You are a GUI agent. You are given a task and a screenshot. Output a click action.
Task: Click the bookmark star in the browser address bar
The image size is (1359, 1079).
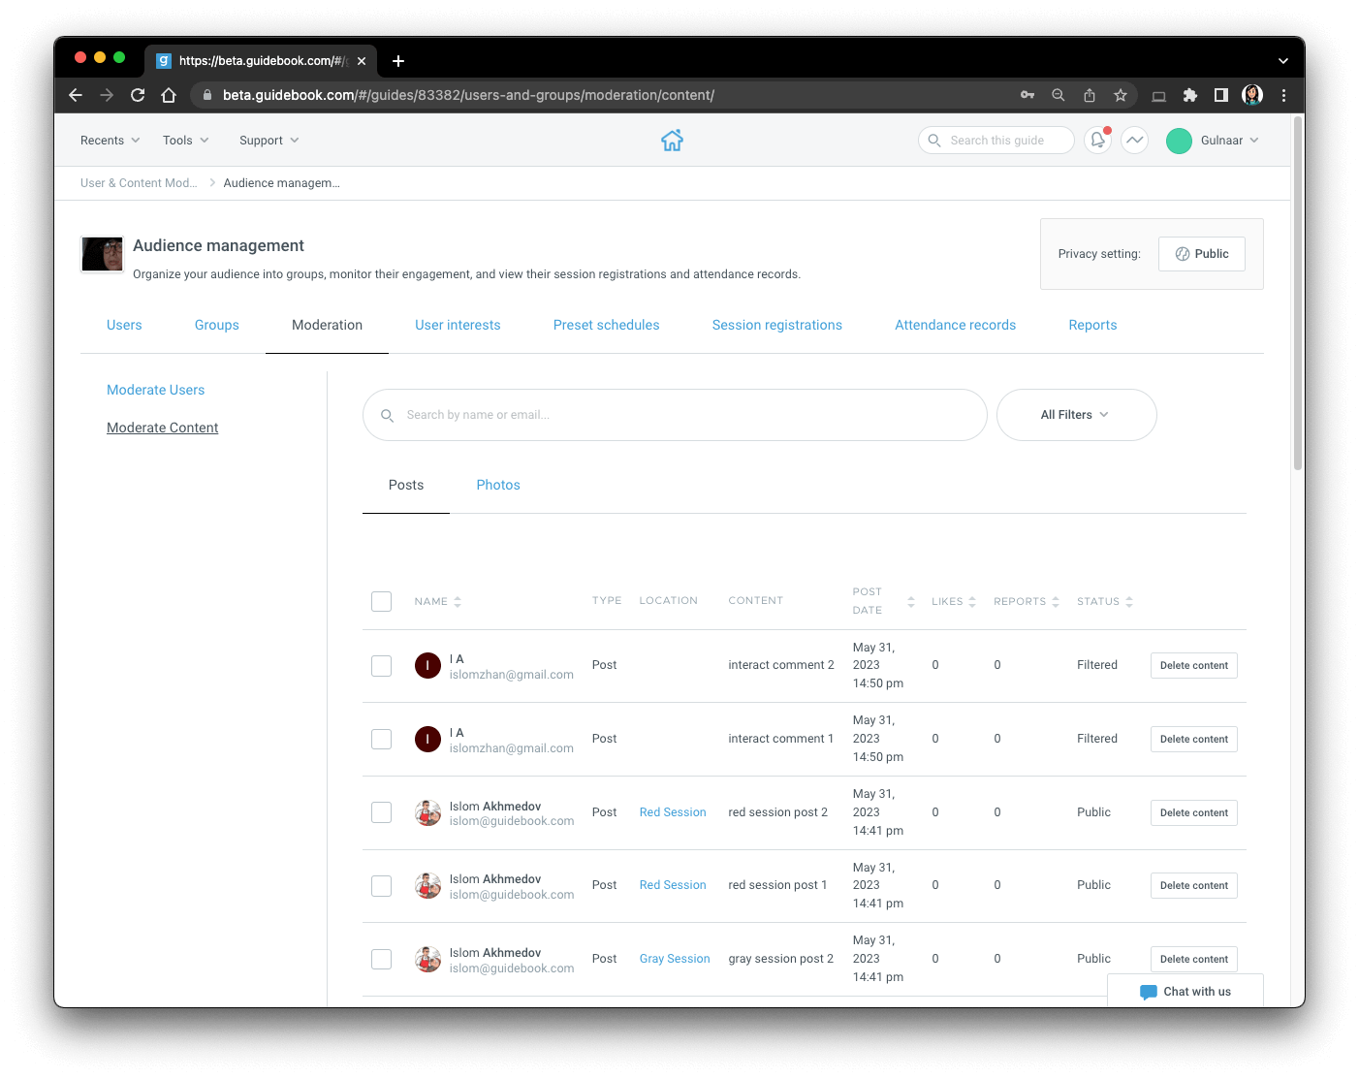1120,95
